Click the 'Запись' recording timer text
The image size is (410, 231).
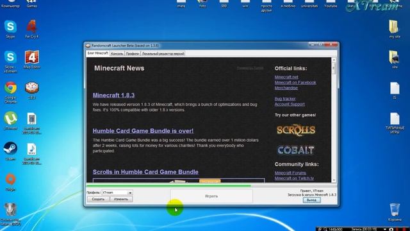(364, 229)
